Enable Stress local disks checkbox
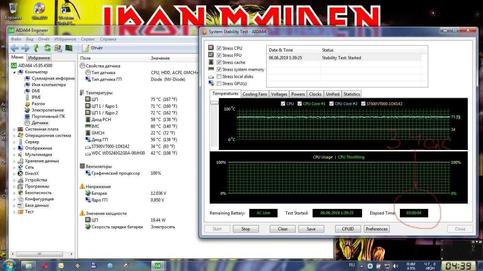This screenshot has width=483, height=271. 219,77
